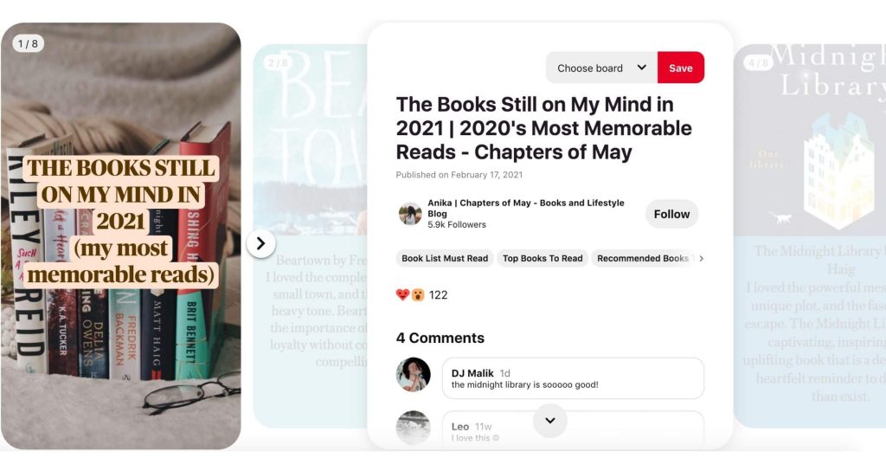This screenshot has width=886, height=471.
Task: Open the Beartown slide thumbnail
Action: 311,235
